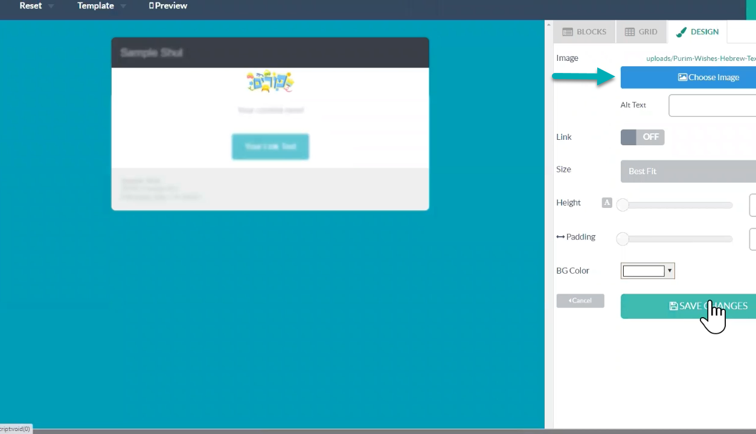Click the Padding slider handle
Image resolution: width=756 pixels, height=434 pixels.
tap(623, 239)
